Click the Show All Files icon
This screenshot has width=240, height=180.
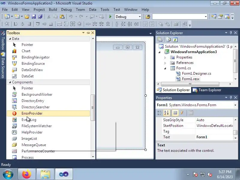[x=169, y=40]
